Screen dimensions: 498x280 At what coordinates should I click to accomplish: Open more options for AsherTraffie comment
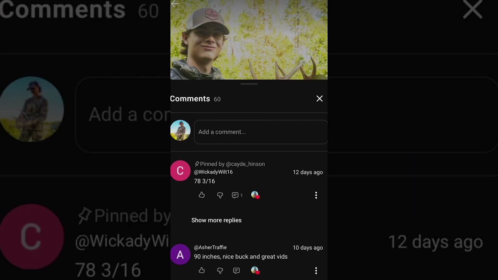[316, 270]
